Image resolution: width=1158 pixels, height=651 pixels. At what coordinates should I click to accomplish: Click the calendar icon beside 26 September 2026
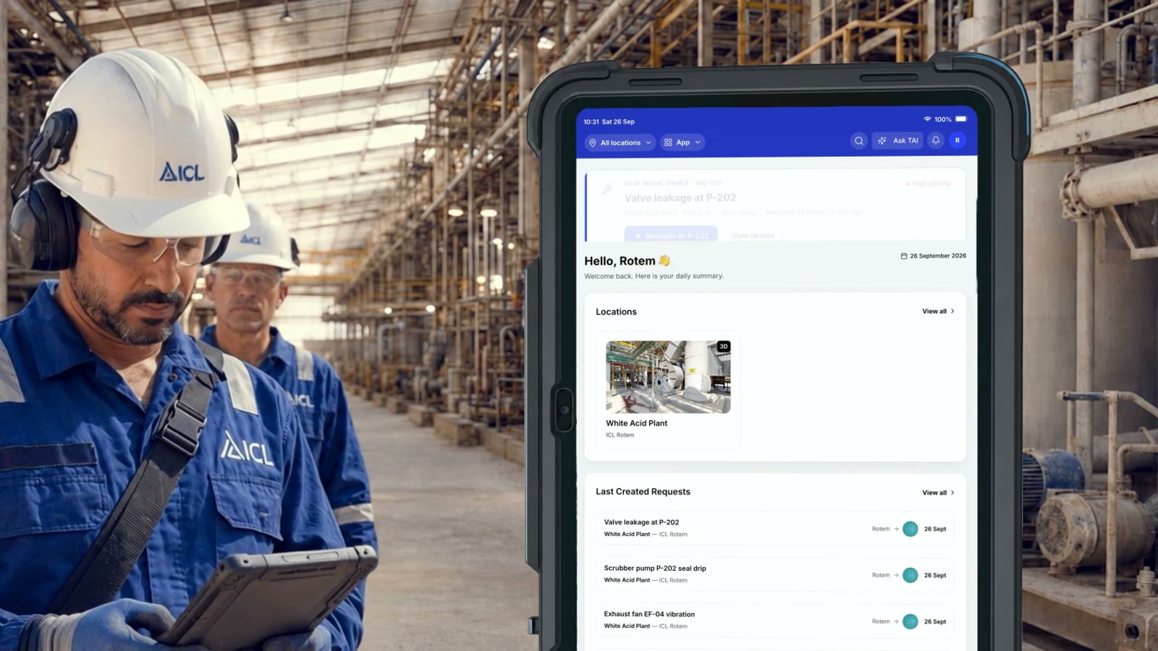point(903,256)
